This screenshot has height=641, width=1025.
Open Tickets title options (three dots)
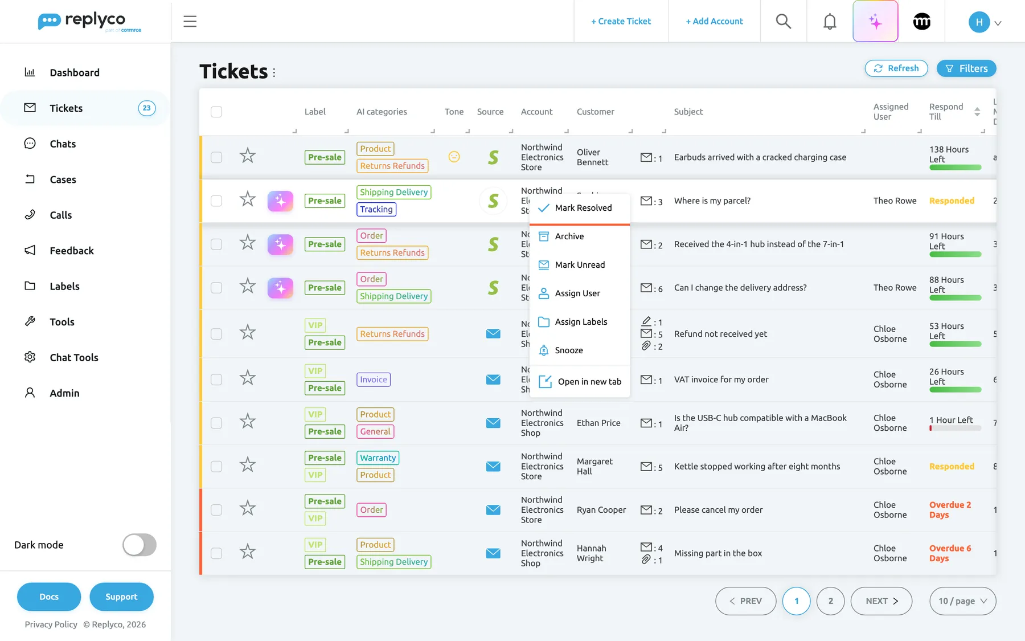(x=274, y=72)
